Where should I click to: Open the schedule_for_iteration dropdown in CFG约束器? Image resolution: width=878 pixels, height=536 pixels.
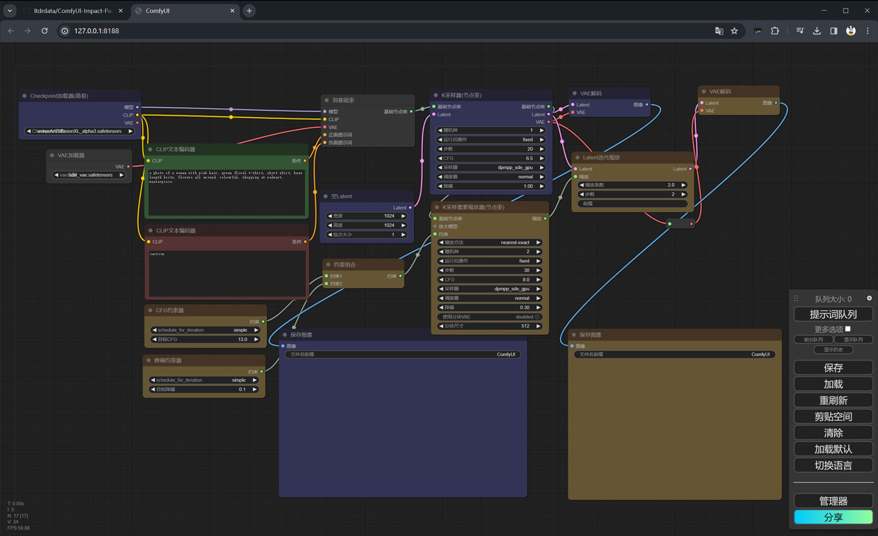(205, 330)
